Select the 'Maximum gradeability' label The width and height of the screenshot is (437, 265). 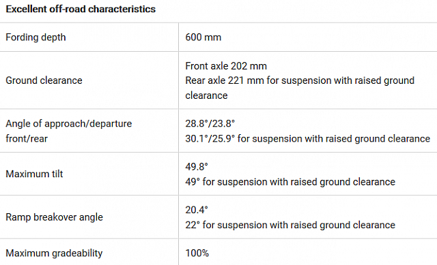(54, 253)
